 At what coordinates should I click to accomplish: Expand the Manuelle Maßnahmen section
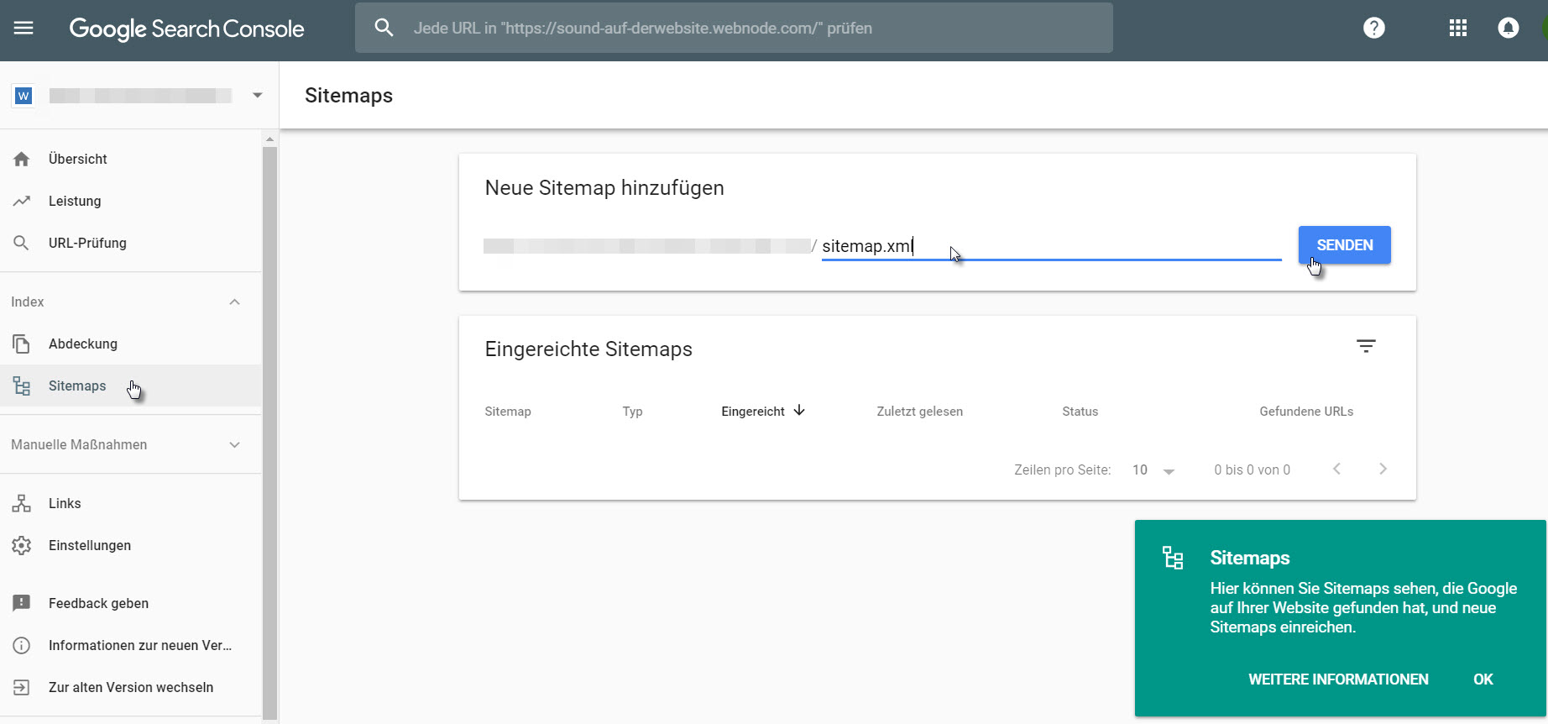click(x=235, y=444)
